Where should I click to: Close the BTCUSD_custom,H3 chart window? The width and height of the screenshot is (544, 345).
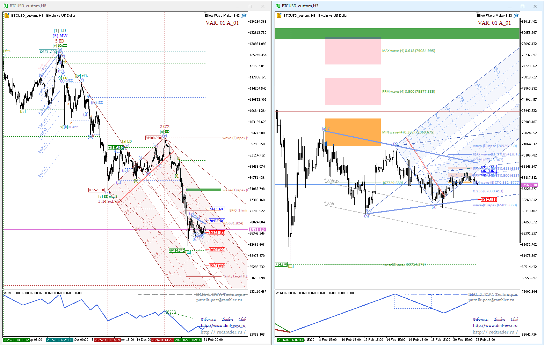pos(535,6)
